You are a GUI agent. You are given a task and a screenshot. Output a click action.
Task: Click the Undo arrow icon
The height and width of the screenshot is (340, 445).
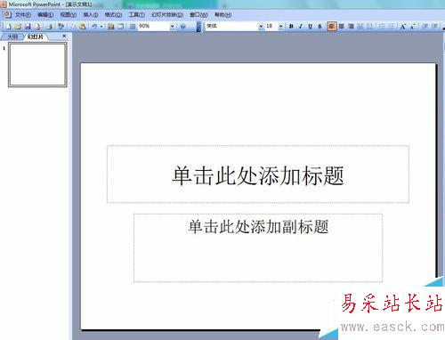pos(94,27)
